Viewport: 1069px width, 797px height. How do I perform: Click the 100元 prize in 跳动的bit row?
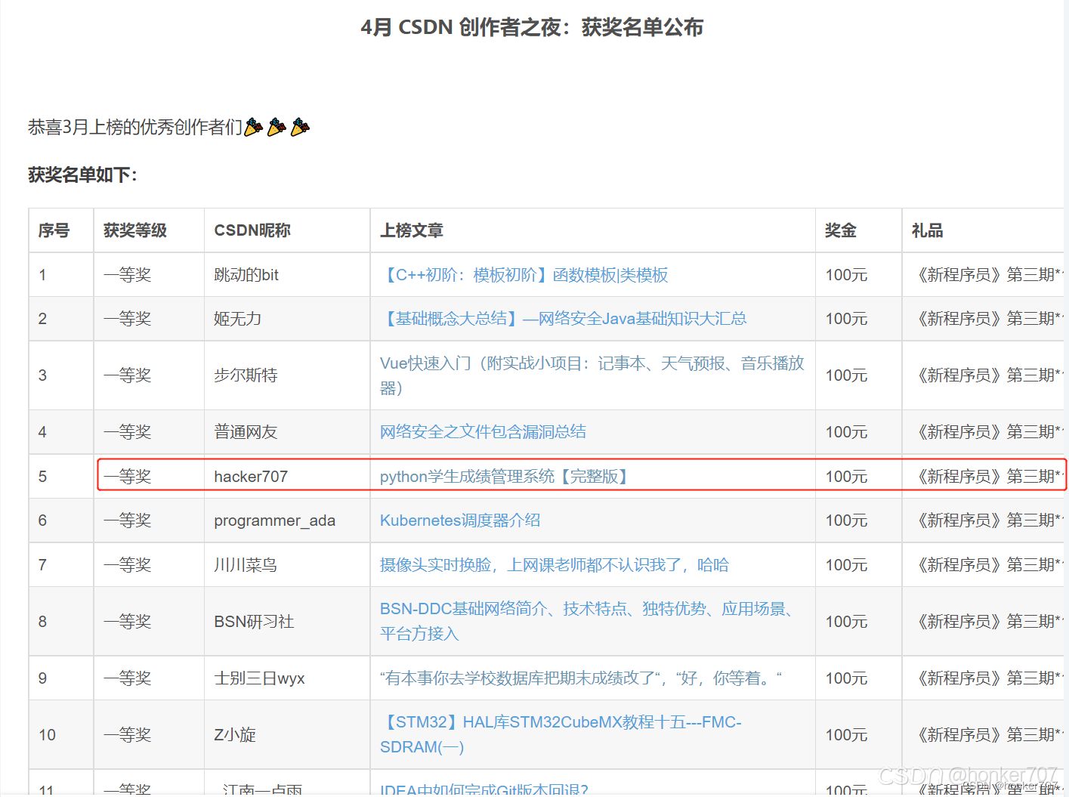pyautogui.click(x=846, y=275)
